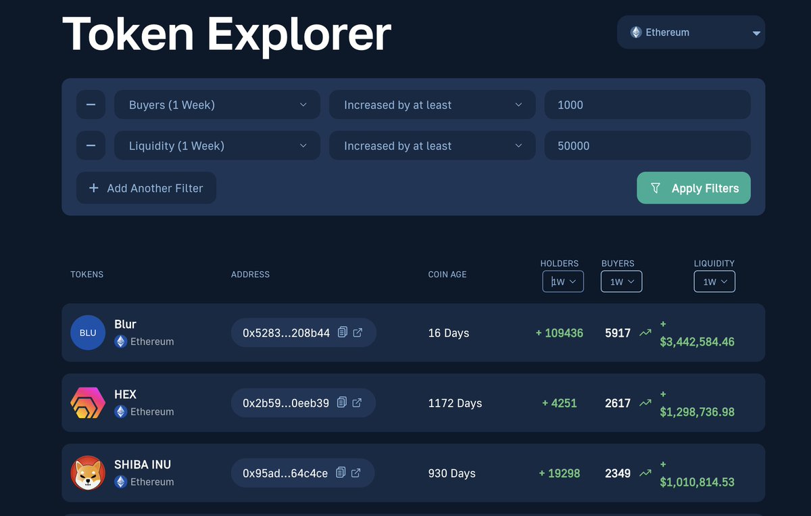811x516 pixels.
Task: Click the 50000 value field
Action: coord(647,145)
